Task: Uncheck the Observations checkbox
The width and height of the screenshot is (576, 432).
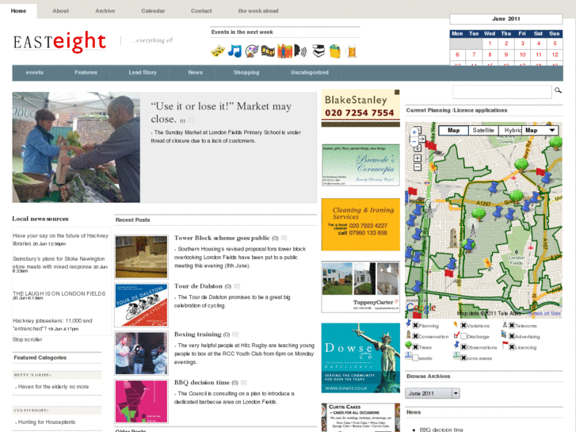Action: pyautogui.click(x=463, y=347)
